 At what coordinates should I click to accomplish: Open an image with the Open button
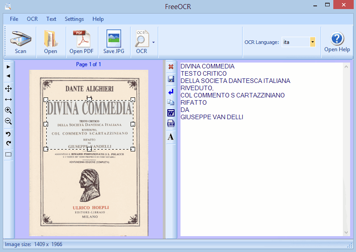[x=51, y=42]
